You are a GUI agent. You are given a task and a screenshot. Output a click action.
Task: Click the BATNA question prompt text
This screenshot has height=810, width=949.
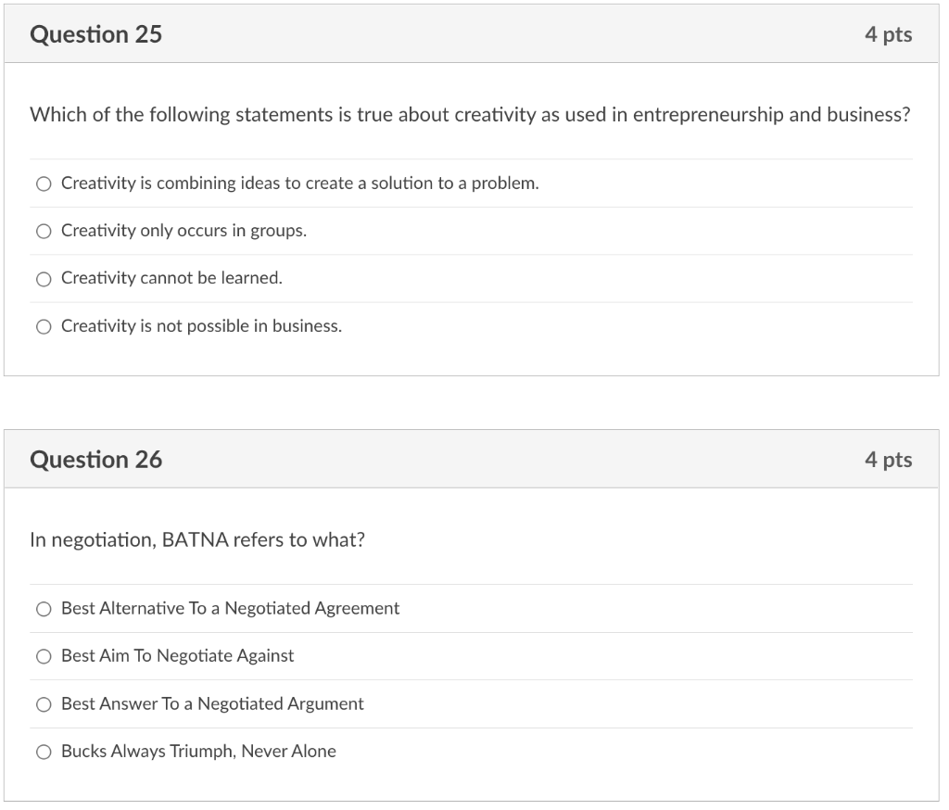coord(197,539)
